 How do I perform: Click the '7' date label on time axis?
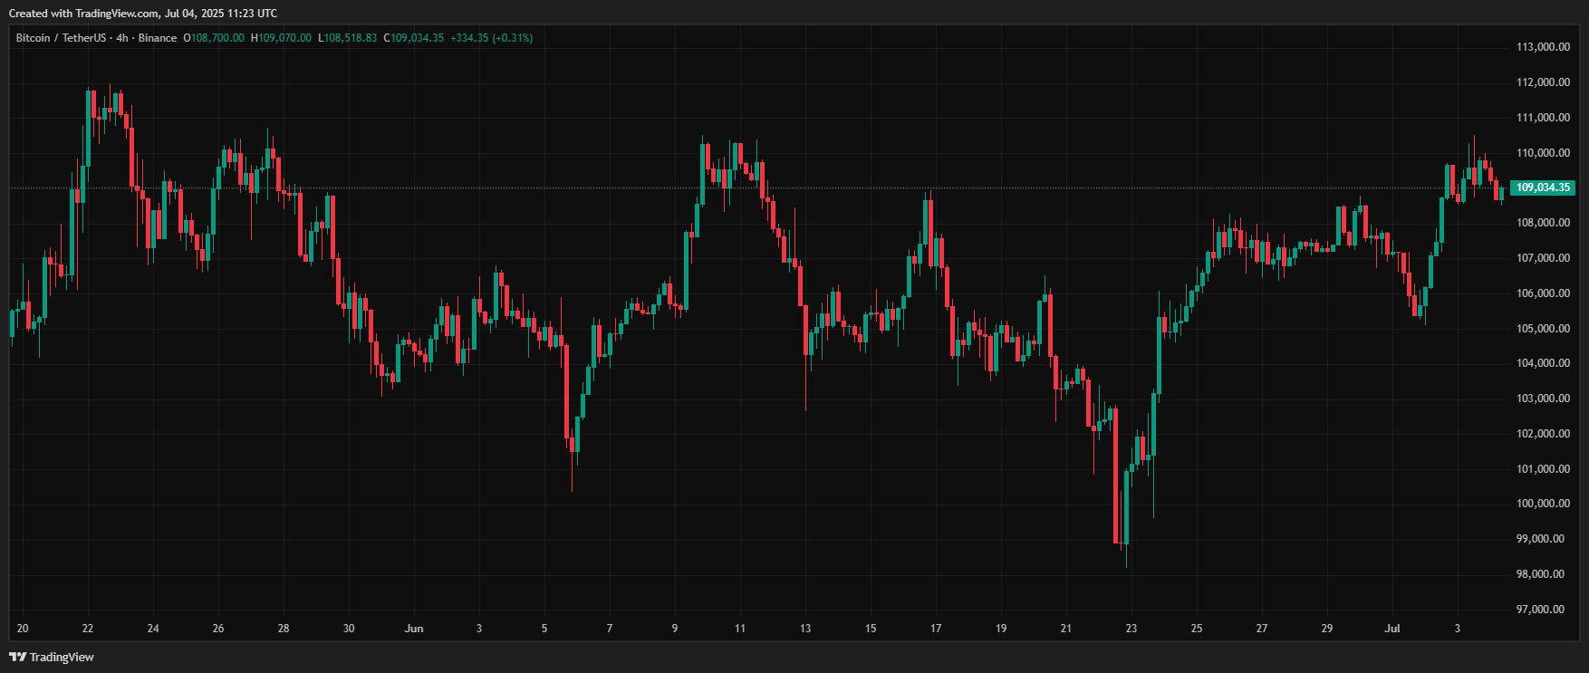610,629
